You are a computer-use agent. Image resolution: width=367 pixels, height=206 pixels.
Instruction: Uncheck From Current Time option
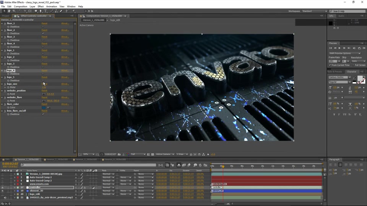[x=330, y=65]
